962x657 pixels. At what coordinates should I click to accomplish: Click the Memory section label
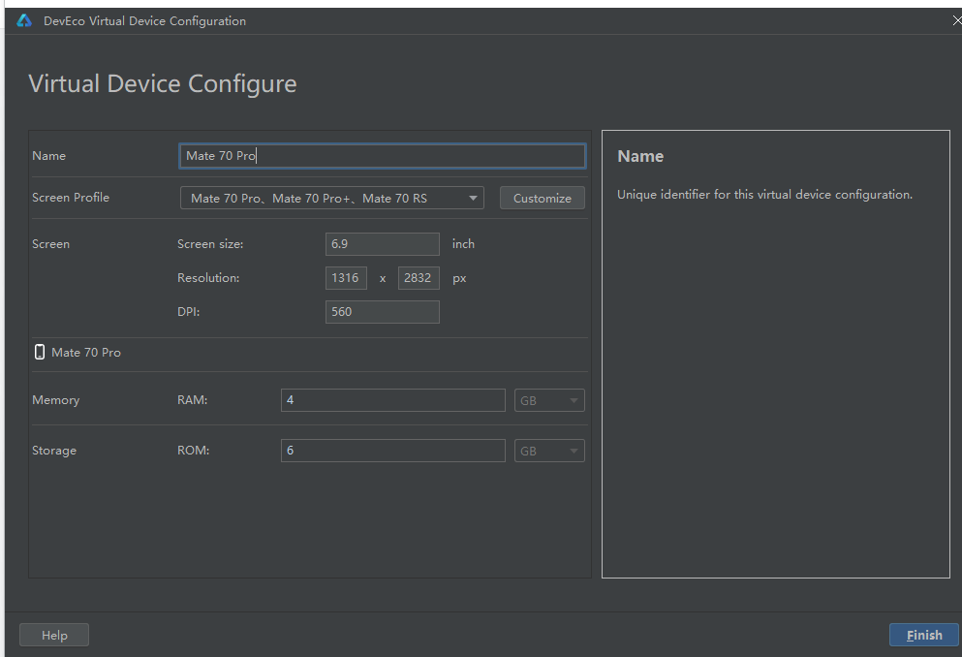[55, 400]
